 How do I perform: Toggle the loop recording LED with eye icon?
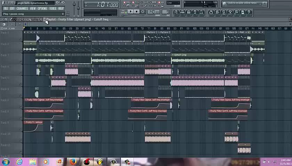pos(159,2)
